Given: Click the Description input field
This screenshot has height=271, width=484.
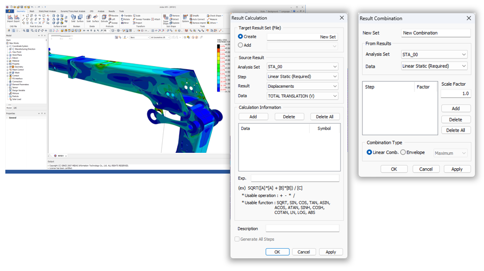Looking at the screenshot, I should 303,228.
